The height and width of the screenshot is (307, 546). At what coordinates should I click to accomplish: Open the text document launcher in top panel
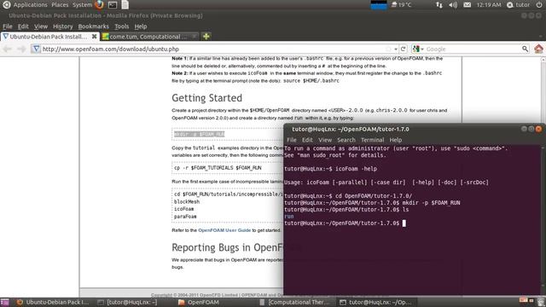(125, 5)
